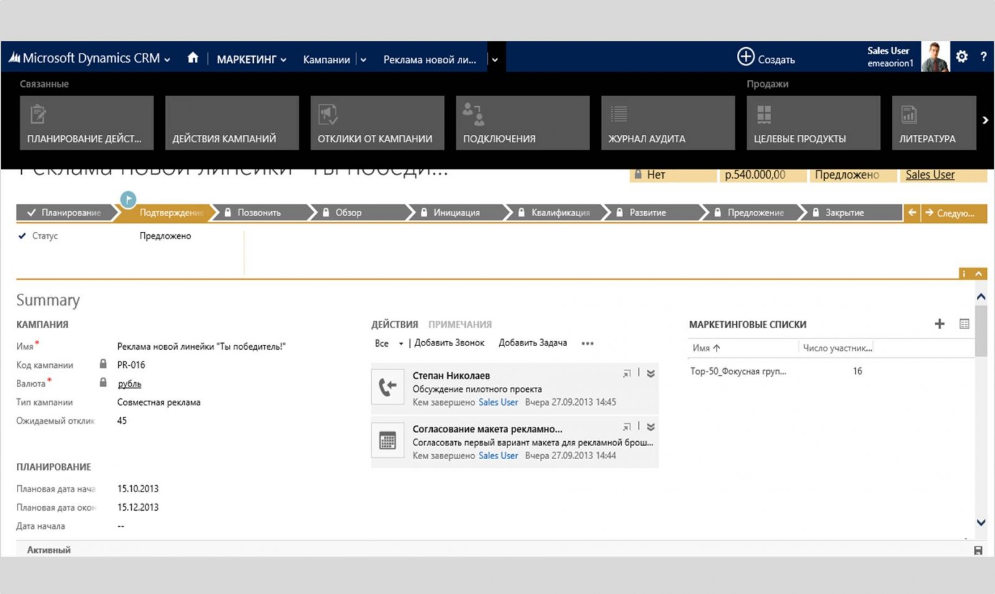The image size is (995, 594).
Task: Open Подключения via the people icon
Action: coord(473,114)
